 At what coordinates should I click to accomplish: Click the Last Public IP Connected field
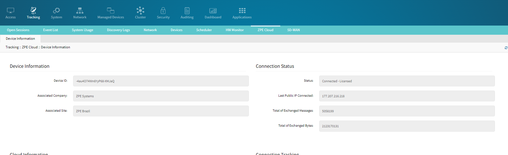(407, 96)
